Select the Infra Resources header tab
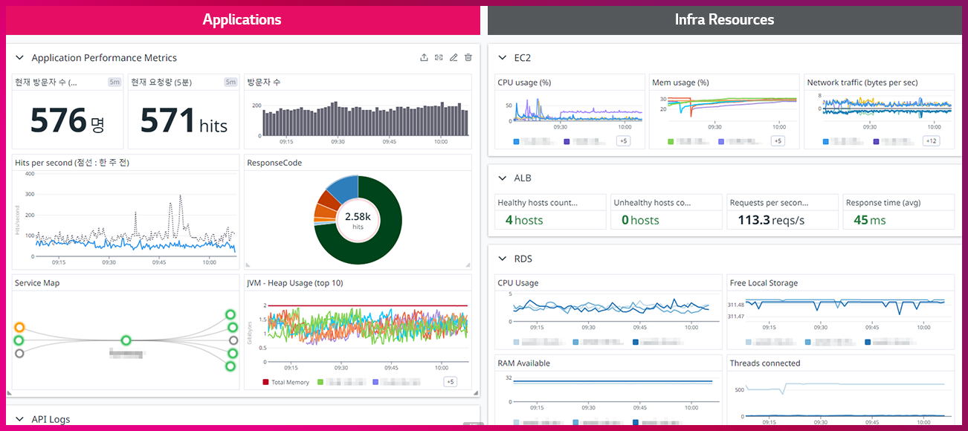 click(x=724, y=20)
